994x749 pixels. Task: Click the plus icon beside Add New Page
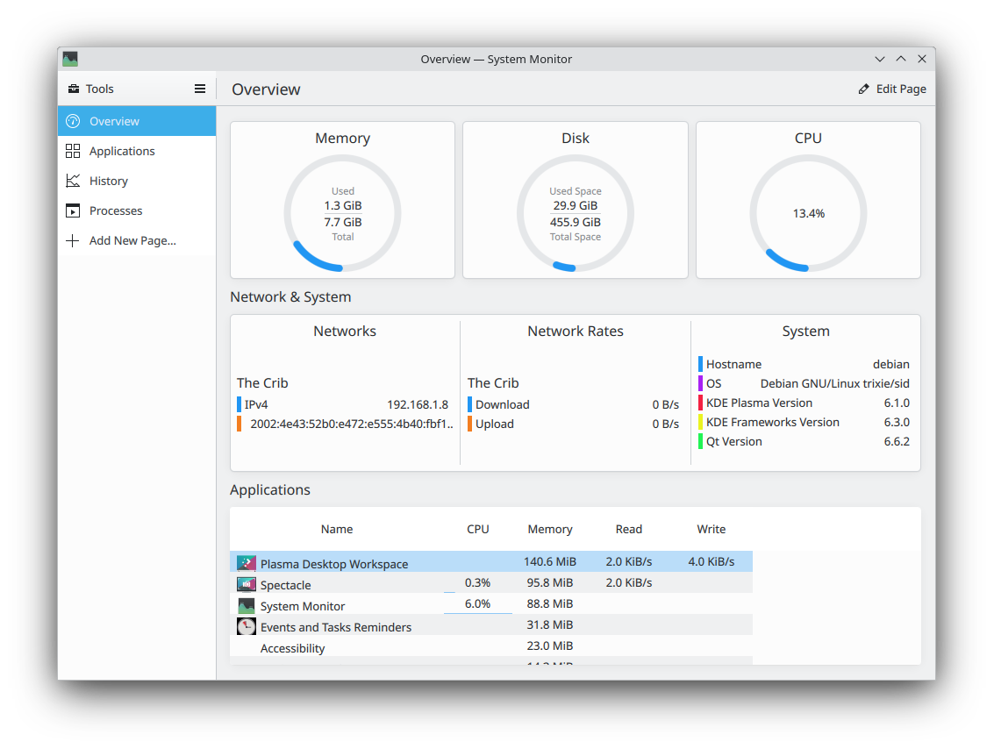(x=73, y=241)
